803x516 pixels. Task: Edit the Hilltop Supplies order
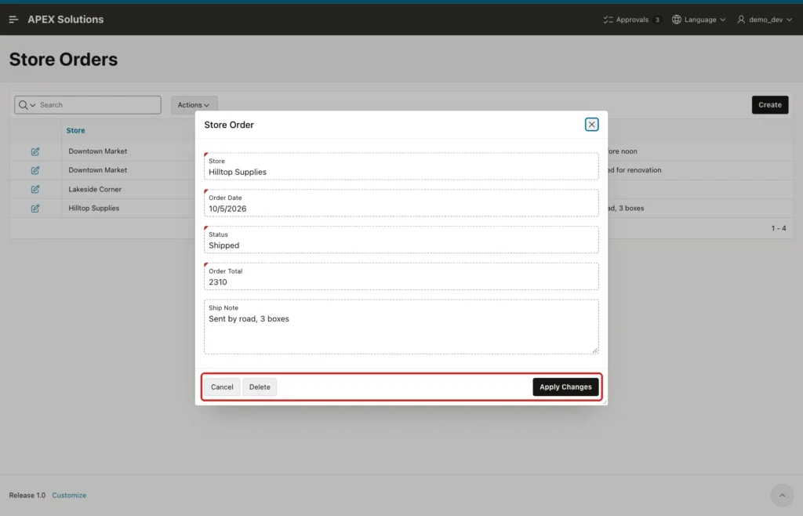pyautogui.click(x=35, y=209)
